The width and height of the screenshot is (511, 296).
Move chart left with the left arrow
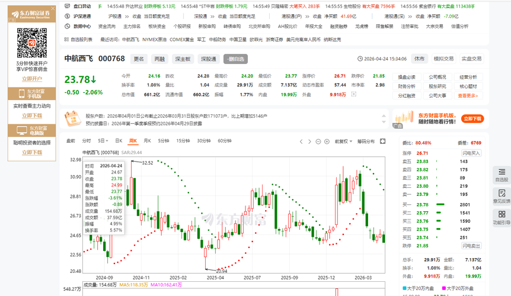click(301, 141)
